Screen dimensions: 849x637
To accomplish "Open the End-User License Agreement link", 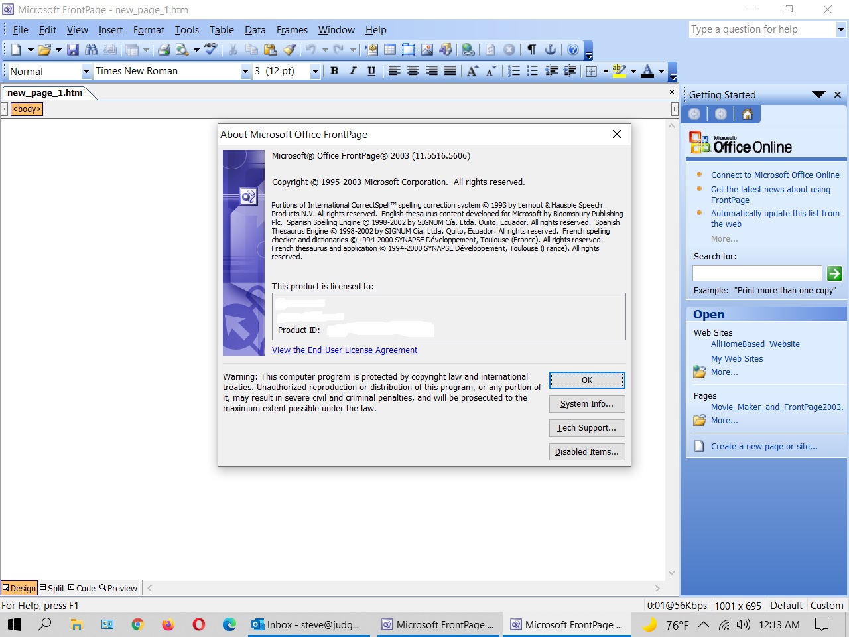I will tap(344, 350).
